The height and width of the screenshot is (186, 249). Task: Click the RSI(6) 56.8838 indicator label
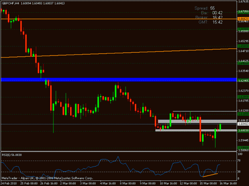coord(12,155)
